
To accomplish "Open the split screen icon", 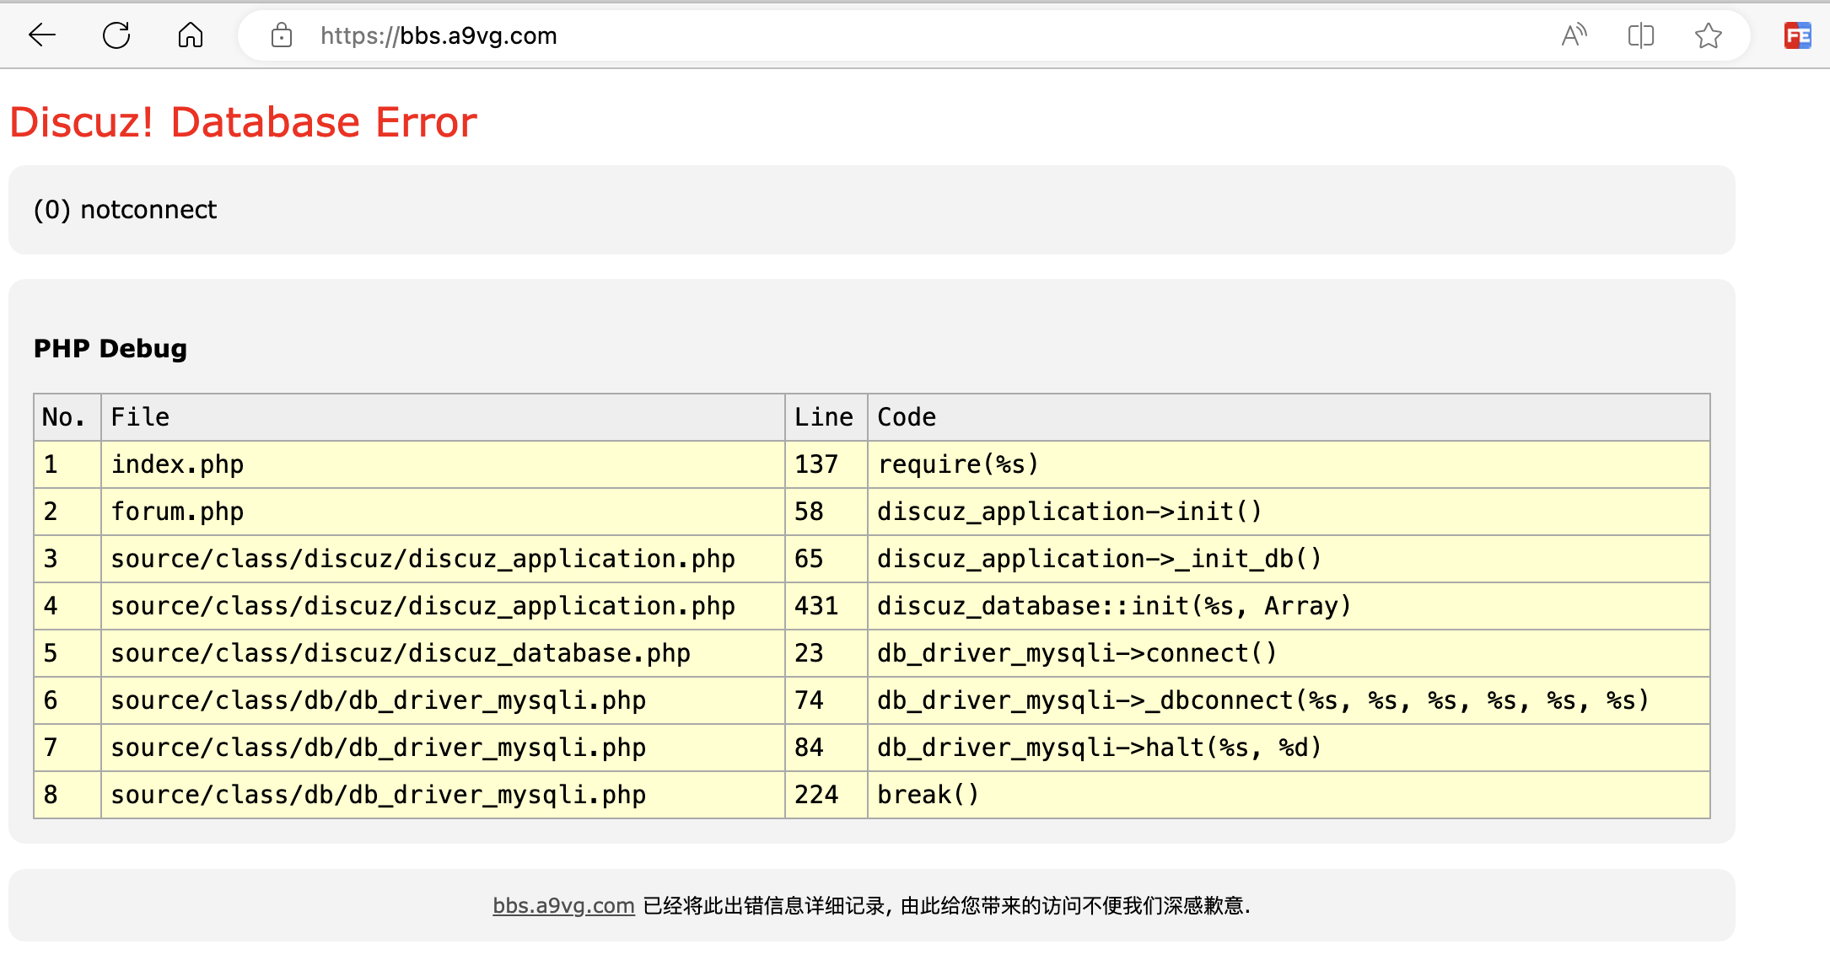I will [1641, 35].
